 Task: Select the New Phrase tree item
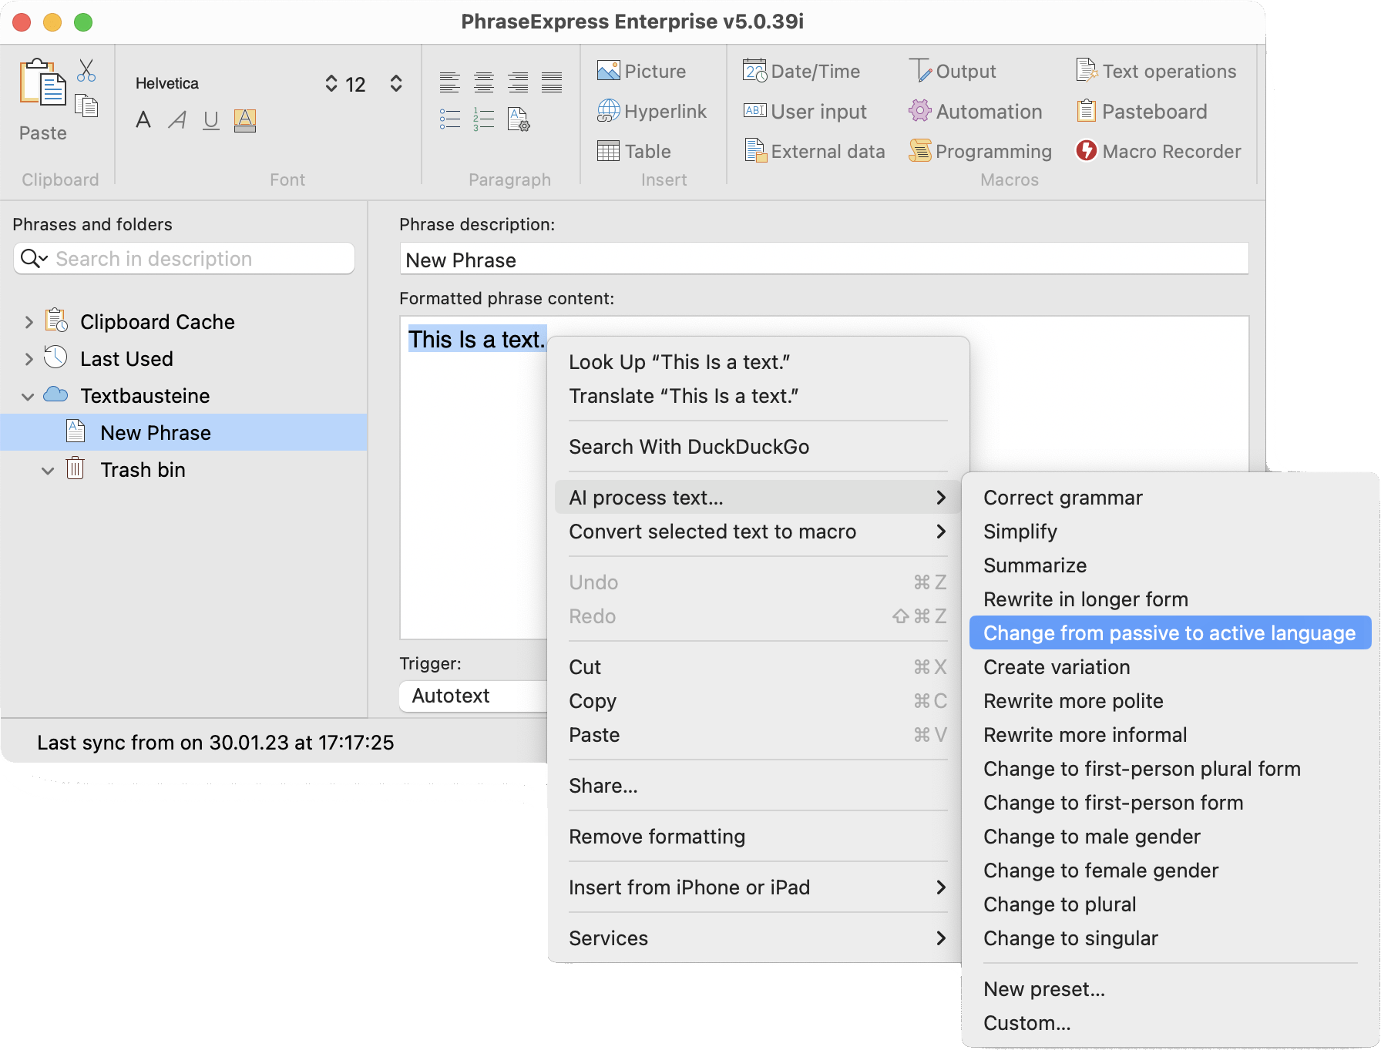pyautogui.click(x=183, y=433)
